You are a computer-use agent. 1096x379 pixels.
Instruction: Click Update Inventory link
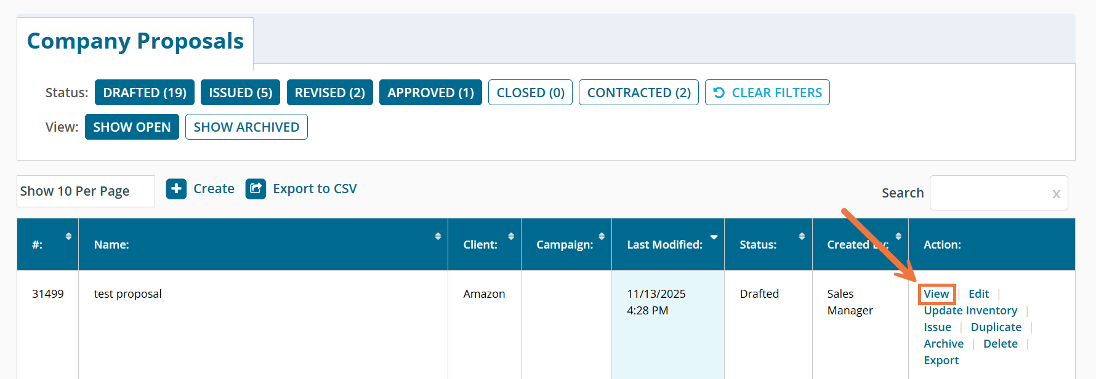click(x=970, y=311)
